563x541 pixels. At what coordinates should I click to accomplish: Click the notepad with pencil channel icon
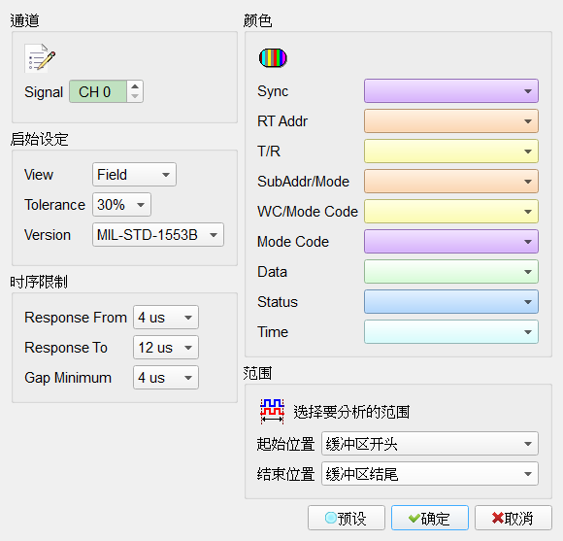point(40,58)
